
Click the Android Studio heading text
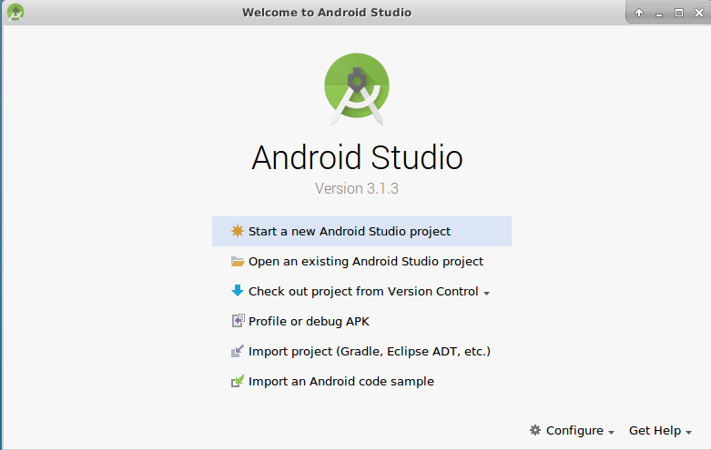pos(357,157)
